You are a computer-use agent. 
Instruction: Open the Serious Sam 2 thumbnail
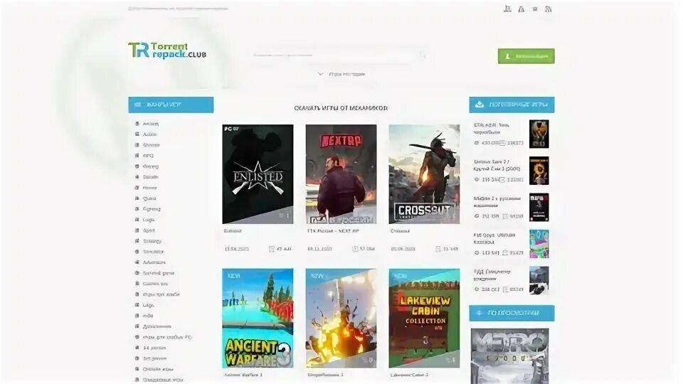[x=539, y=171]
